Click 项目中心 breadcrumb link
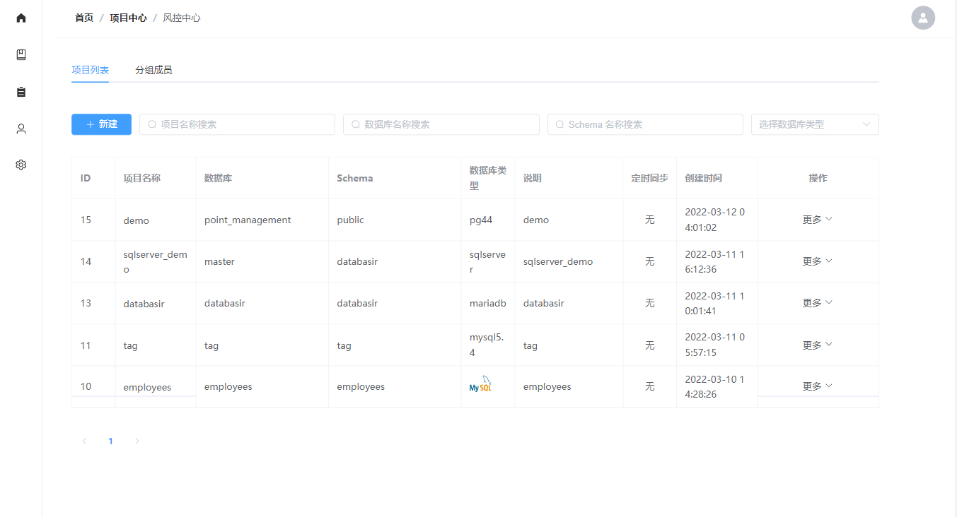The height and width of the screenshot is (517, 957). click(x=128, y=18)
